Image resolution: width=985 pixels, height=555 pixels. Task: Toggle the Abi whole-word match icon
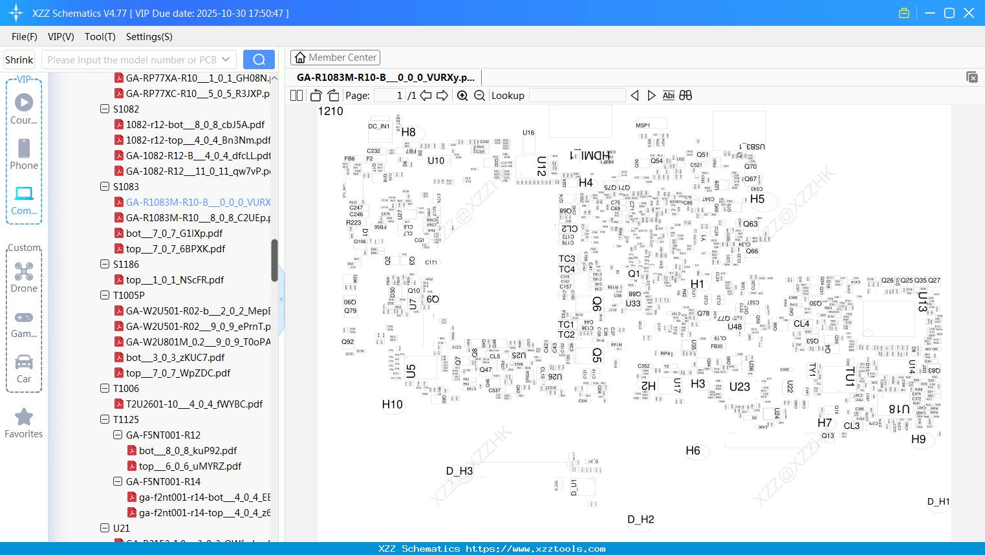tap(668, 96)
